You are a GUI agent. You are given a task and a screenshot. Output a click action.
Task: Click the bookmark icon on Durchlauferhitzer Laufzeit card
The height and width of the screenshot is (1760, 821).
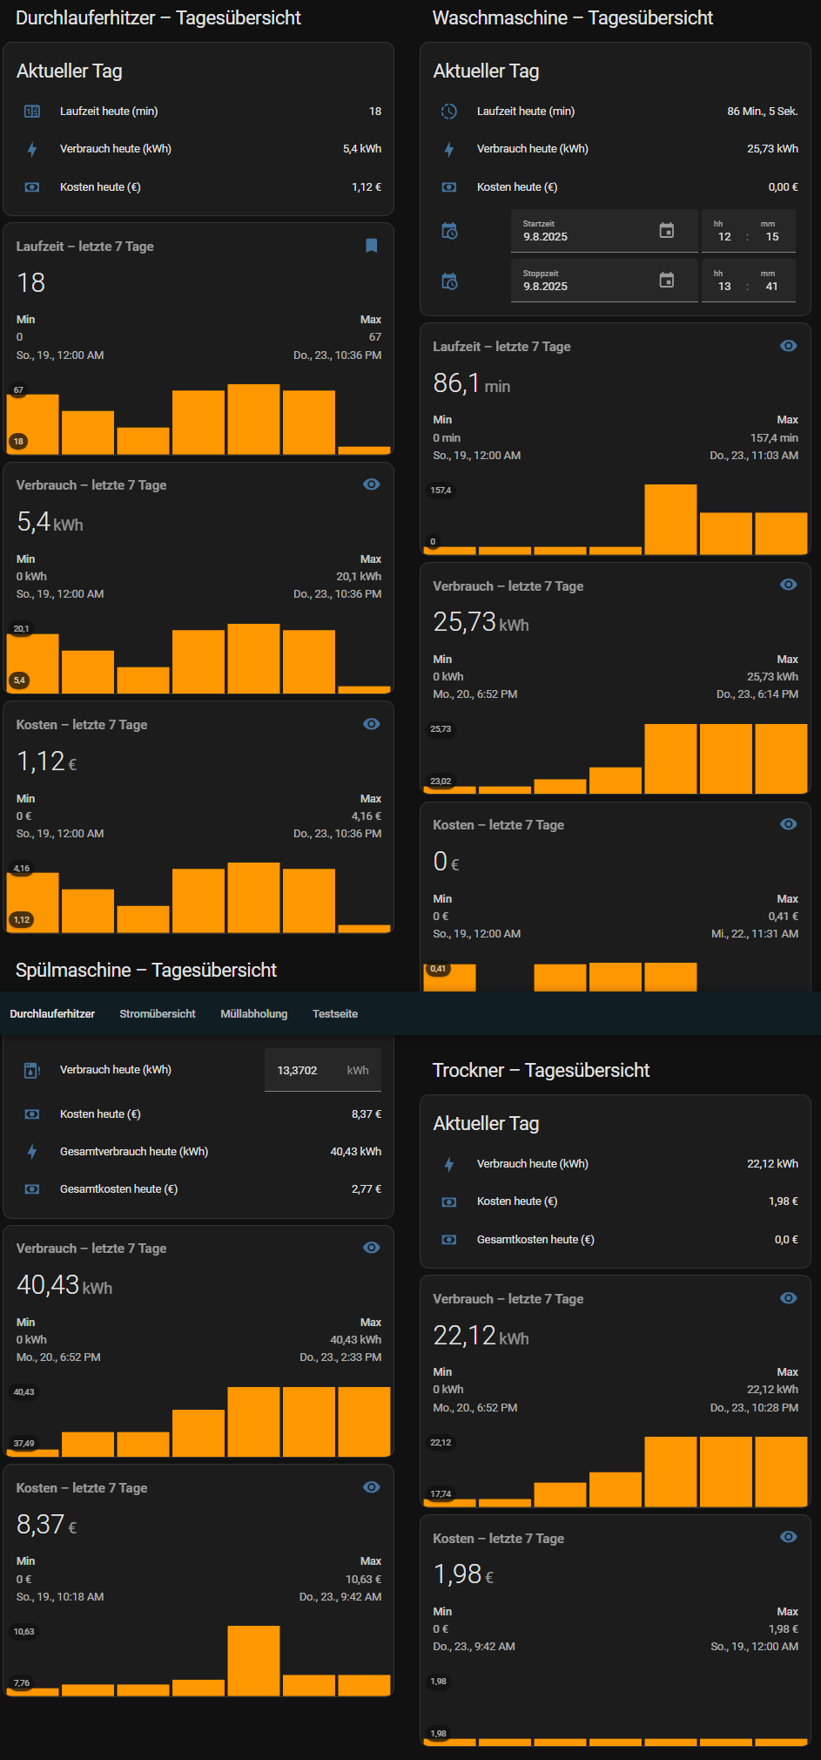[371, 246]
